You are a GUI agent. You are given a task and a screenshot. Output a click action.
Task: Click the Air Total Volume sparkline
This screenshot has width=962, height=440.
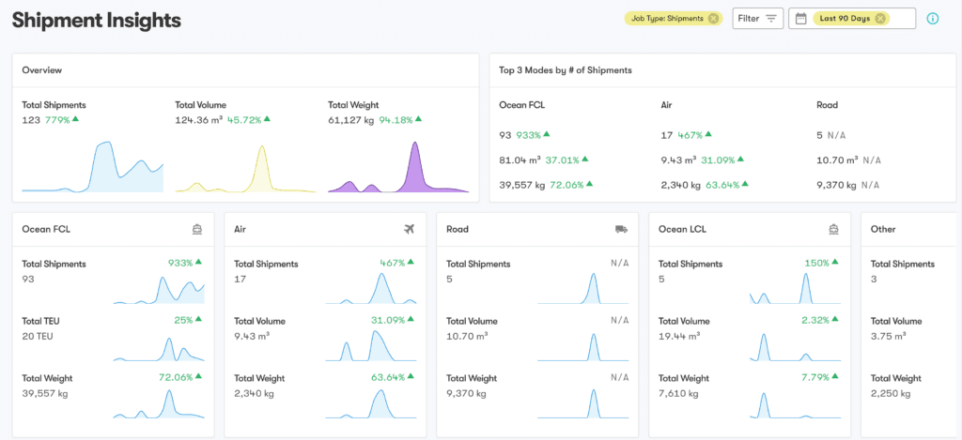371,345
